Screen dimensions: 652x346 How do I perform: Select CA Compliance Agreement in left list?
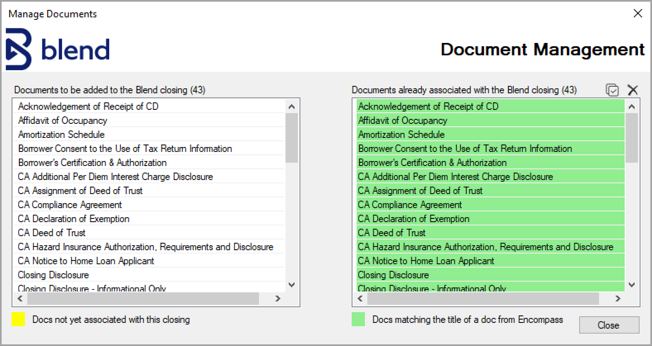149,205
